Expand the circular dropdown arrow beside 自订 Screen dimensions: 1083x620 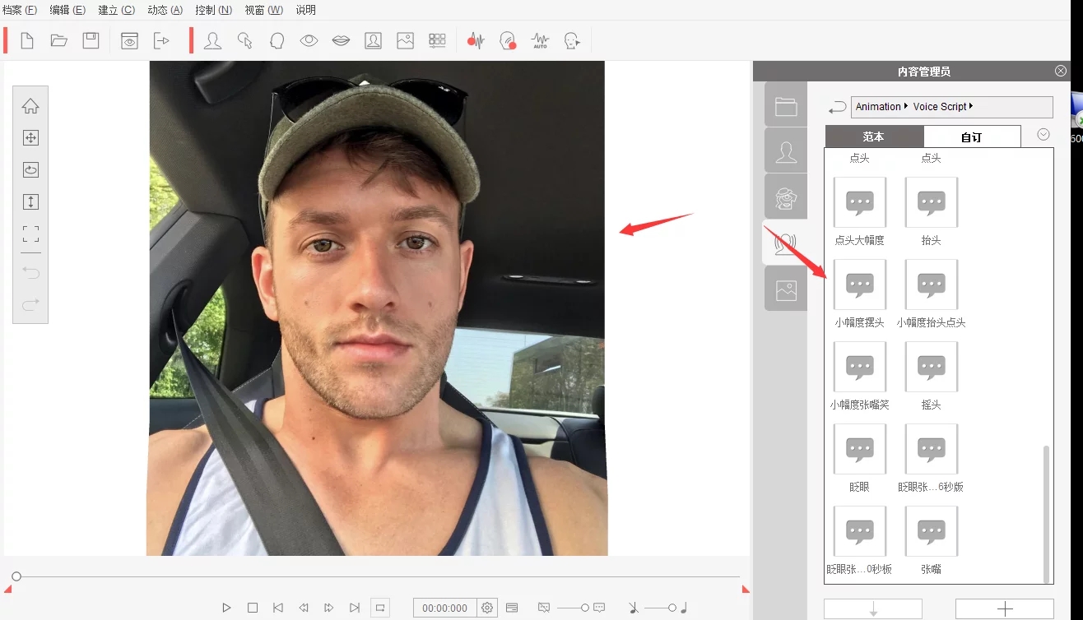click(x=1043, y=135)
